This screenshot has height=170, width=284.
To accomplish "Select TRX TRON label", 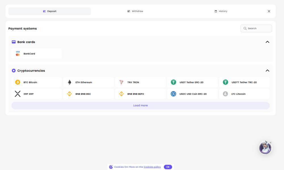I will click(x=133, y=82).
